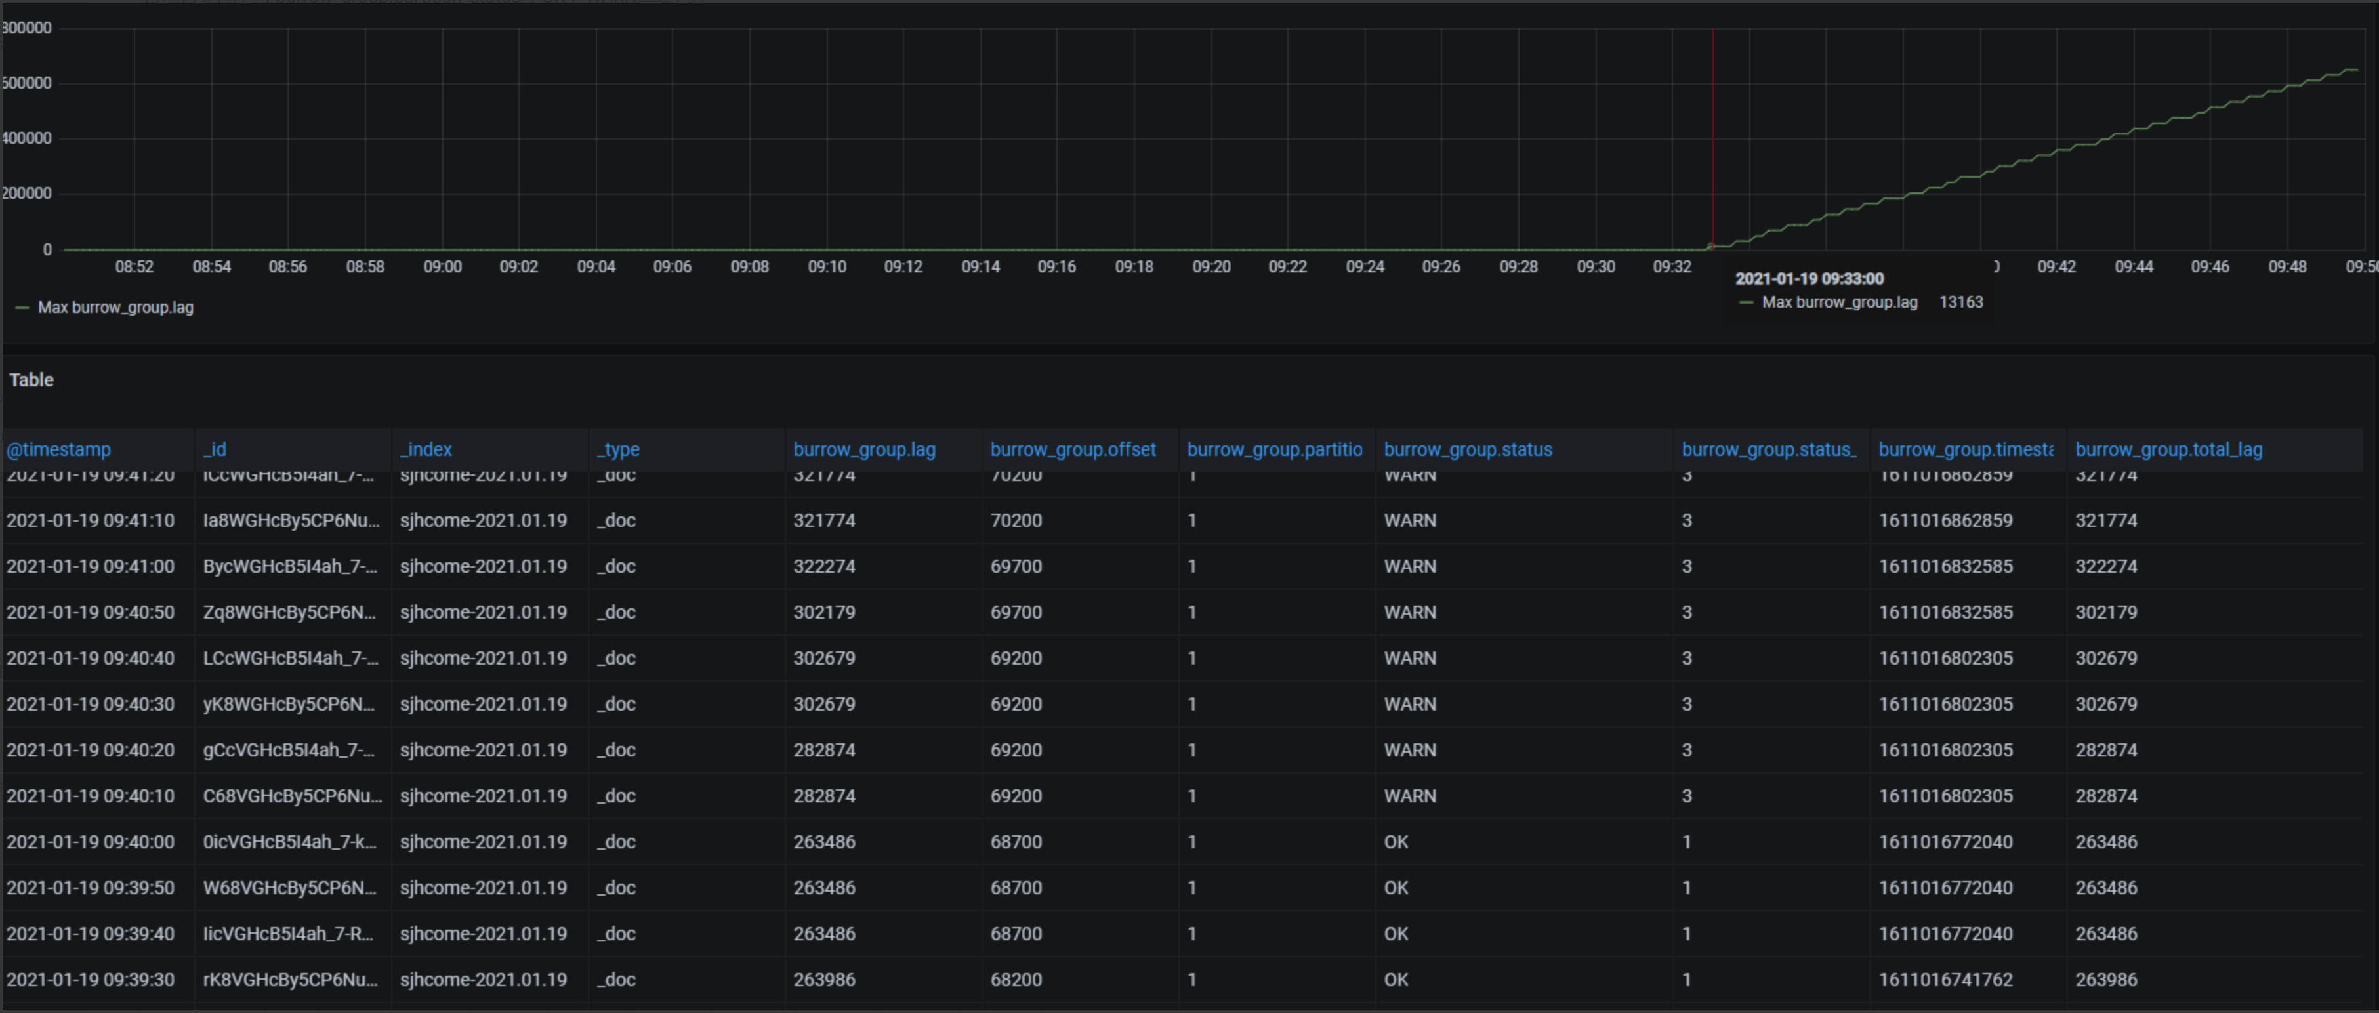Open color picker from legend green line
The width and height of the screenshot is (2379, 1013).
point(22,308)
